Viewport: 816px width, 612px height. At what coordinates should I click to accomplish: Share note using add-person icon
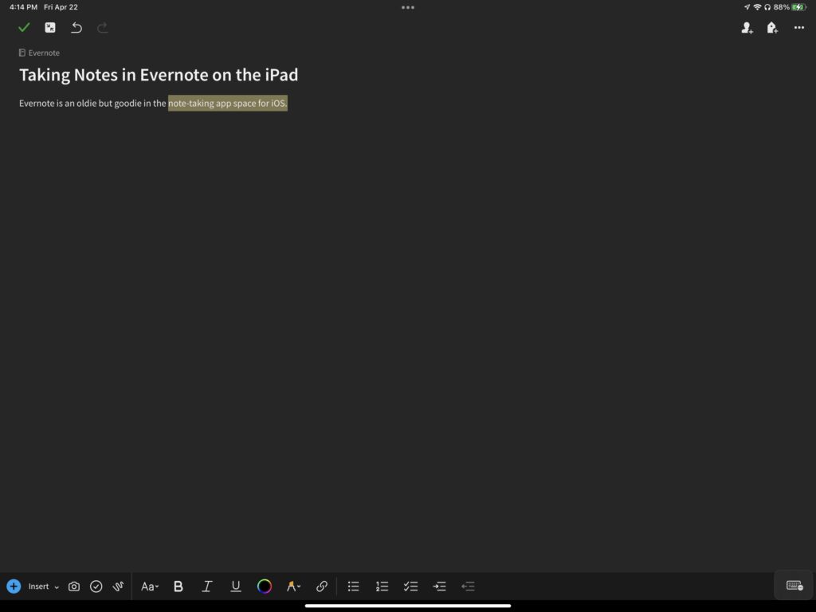click(x=747, y=28)
